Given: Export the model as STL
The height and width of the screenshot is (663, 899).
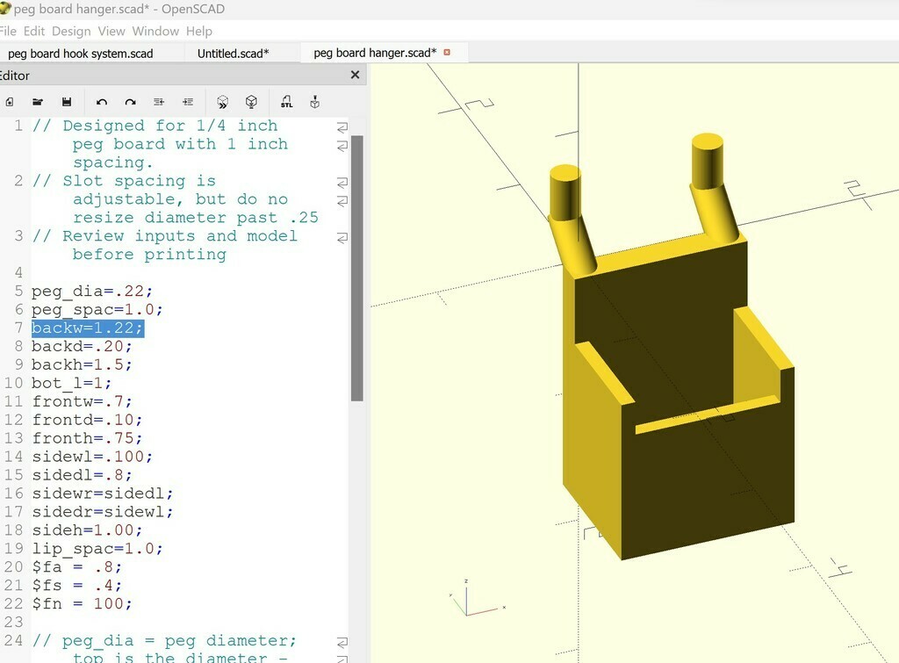Looking at the screenshot, I should [x=286, y=102].
